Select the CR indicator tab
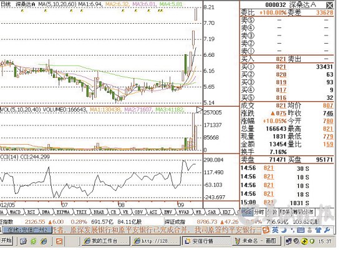Screen dimensions: 343x257 click(114, 212)
